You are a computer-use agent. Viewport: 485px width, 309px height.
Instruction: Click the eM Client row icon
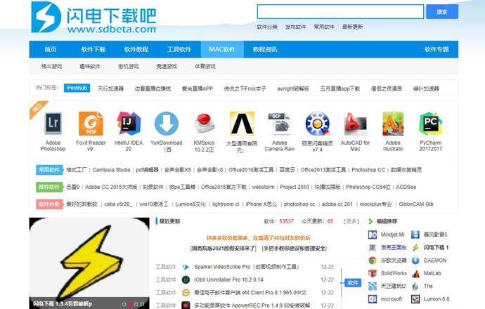[x=186, y=293]
